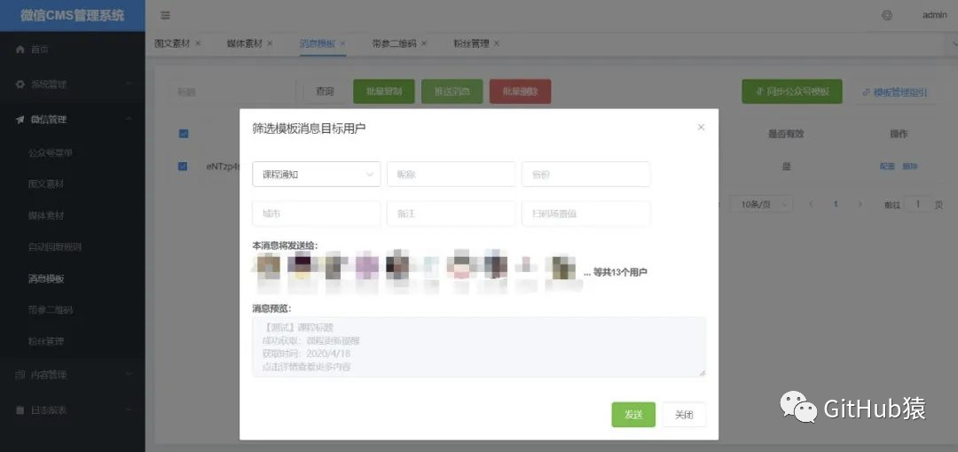The height and width of the screenshot is (452, 958).
Task: Click the 同步公众号模板 button
Action: click(792, 91)
